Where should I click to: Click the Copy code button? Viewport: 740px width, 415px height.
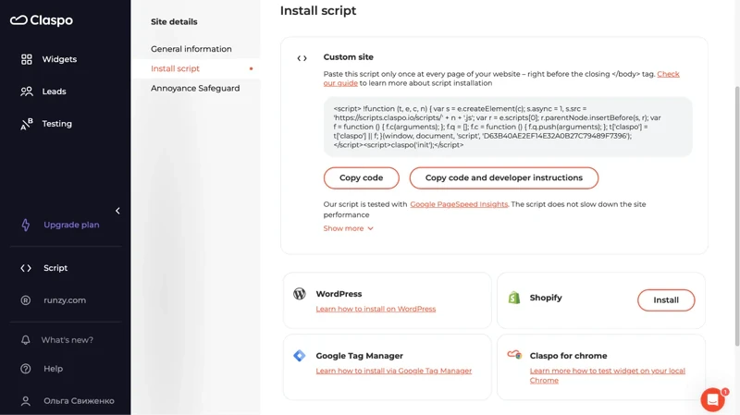[x=361, y=177]
